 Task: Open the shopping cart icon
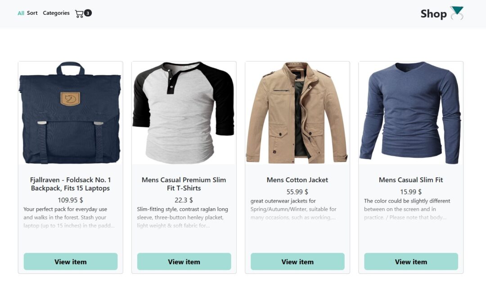click(x=81, y=13)
